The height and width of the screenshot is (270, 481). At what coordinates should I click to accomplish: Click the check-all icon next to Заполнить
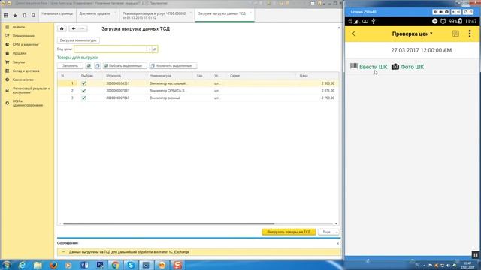[89, 65]
